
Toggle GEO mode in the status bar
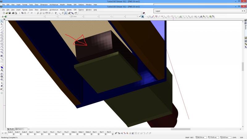191,137
